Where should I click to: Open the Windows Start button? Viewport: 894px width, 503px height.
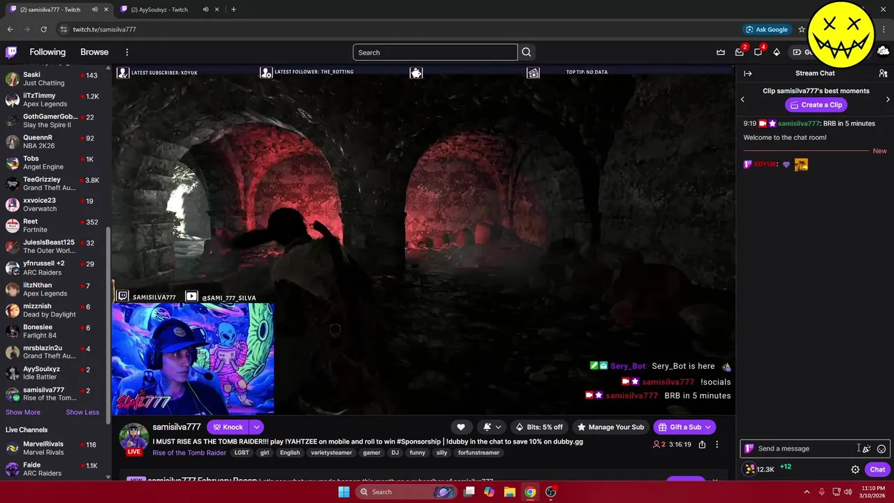344,492
